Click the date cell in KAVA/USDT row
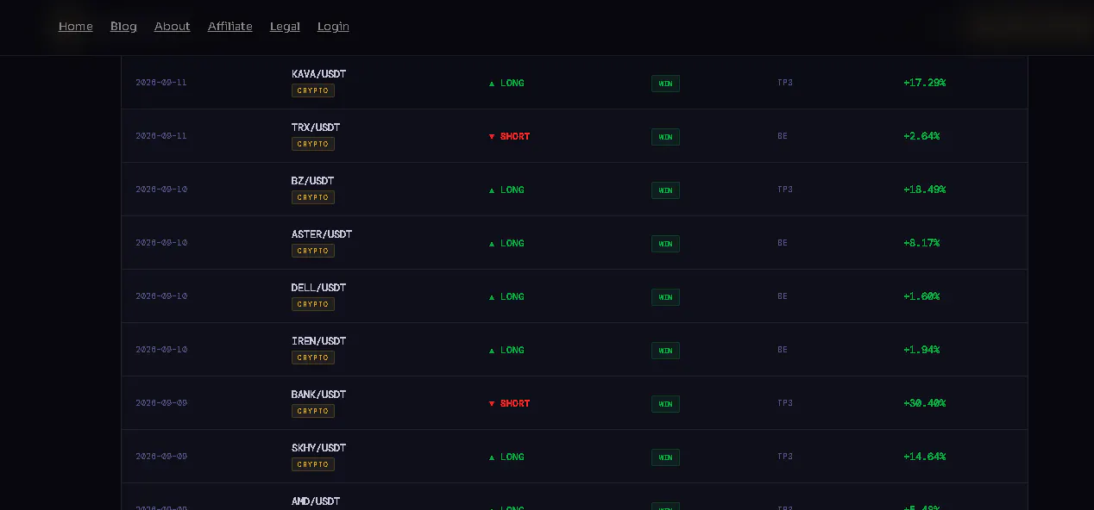 [161, 83]
